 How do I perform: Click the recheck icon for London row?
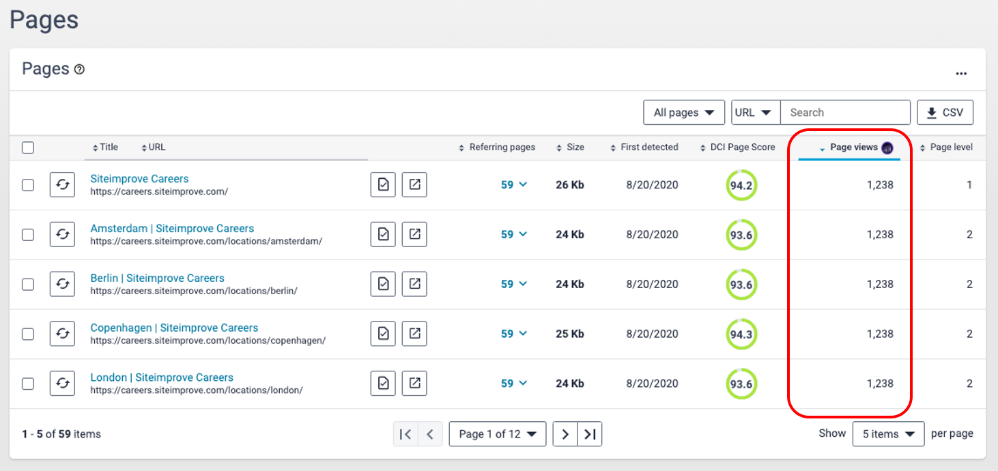(62, 384)
